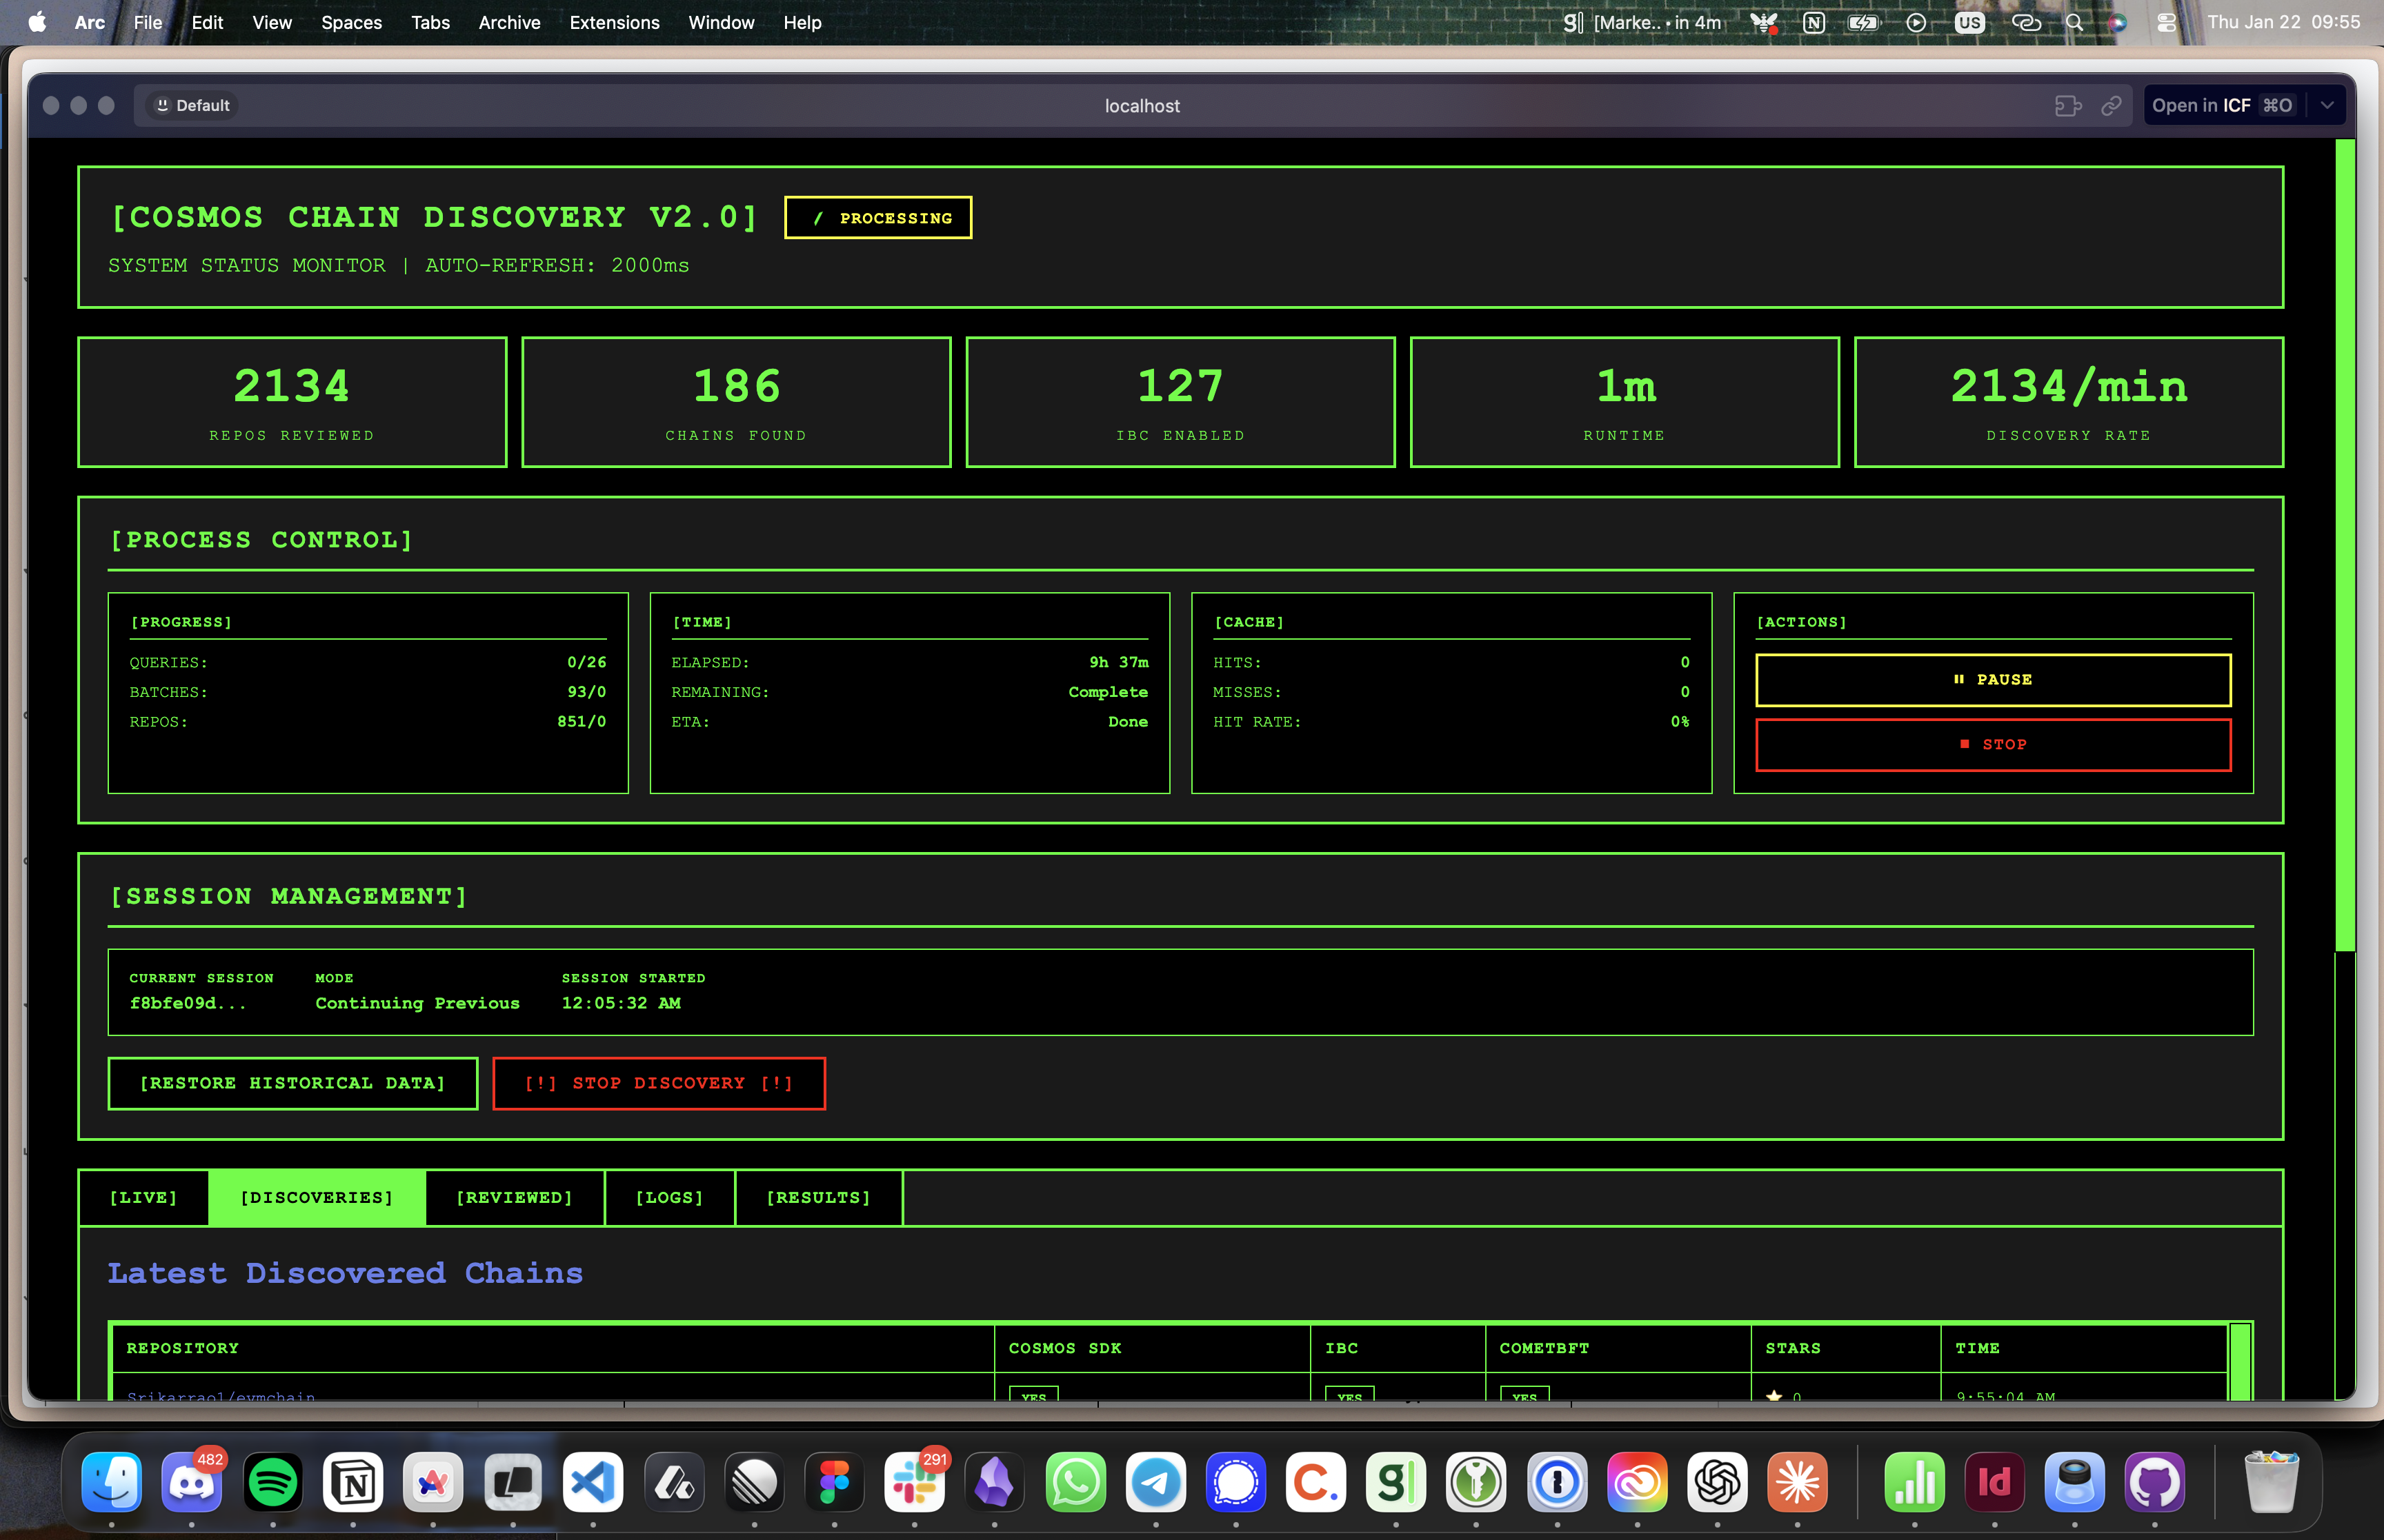
Task: Open Figma from the dock
Action: (835, 1482)
